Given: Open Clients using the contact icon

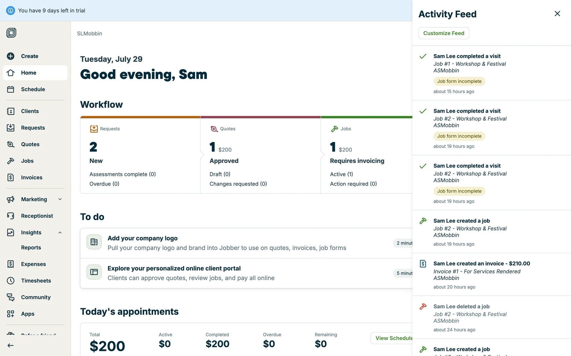Looking at the screenshot, I should (x=11, y=111).
